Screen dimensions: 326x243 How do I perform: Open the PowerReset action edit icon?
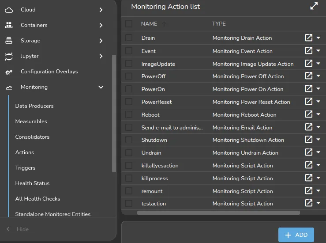click(308, 102)
